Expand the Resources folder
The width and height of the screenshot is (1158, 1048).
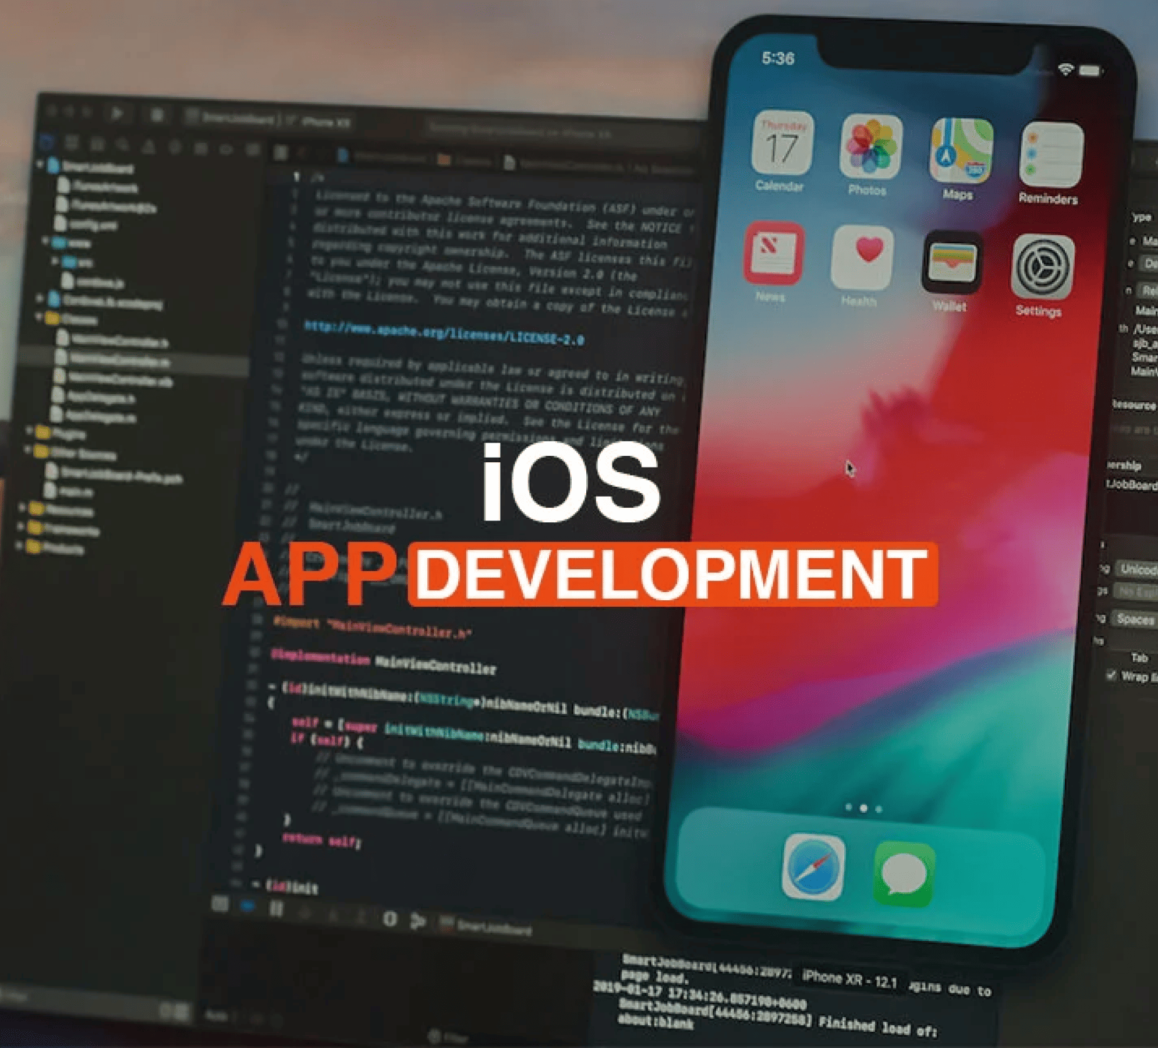[x=22, y=507]
